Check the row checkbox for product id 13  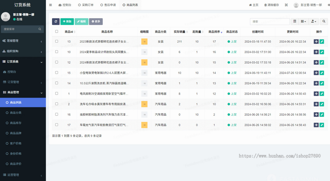point(57,41)
